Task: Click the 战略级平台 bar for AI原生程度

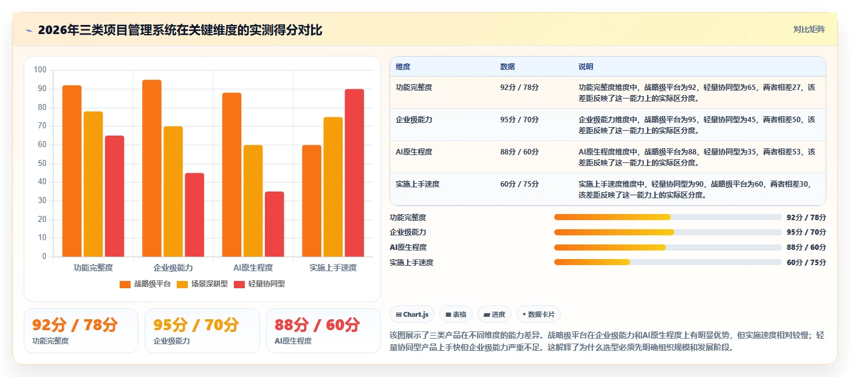Action: point(231,175)
